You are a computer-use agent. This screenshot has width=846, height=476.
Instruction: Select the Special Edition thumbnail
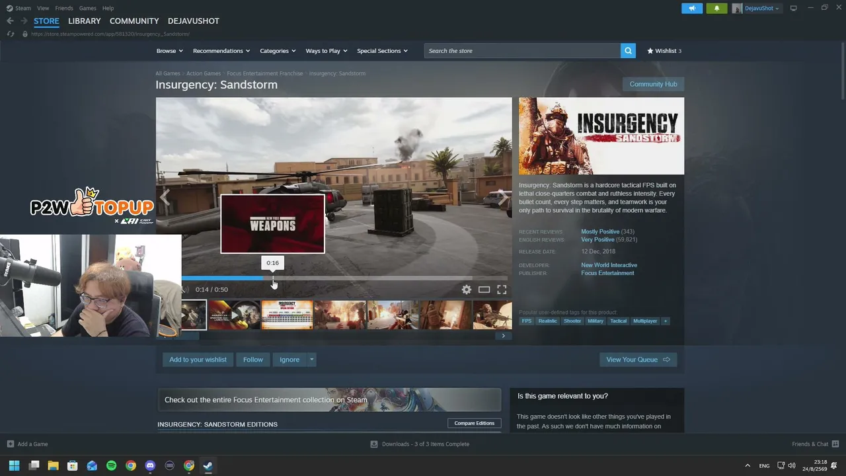pyautogui.click(x=287, y=315)
